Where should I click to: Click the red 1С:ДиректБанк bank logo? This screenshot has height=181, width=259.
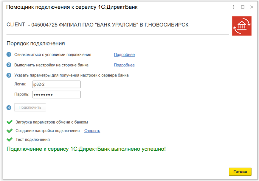[x=242, y=26]
